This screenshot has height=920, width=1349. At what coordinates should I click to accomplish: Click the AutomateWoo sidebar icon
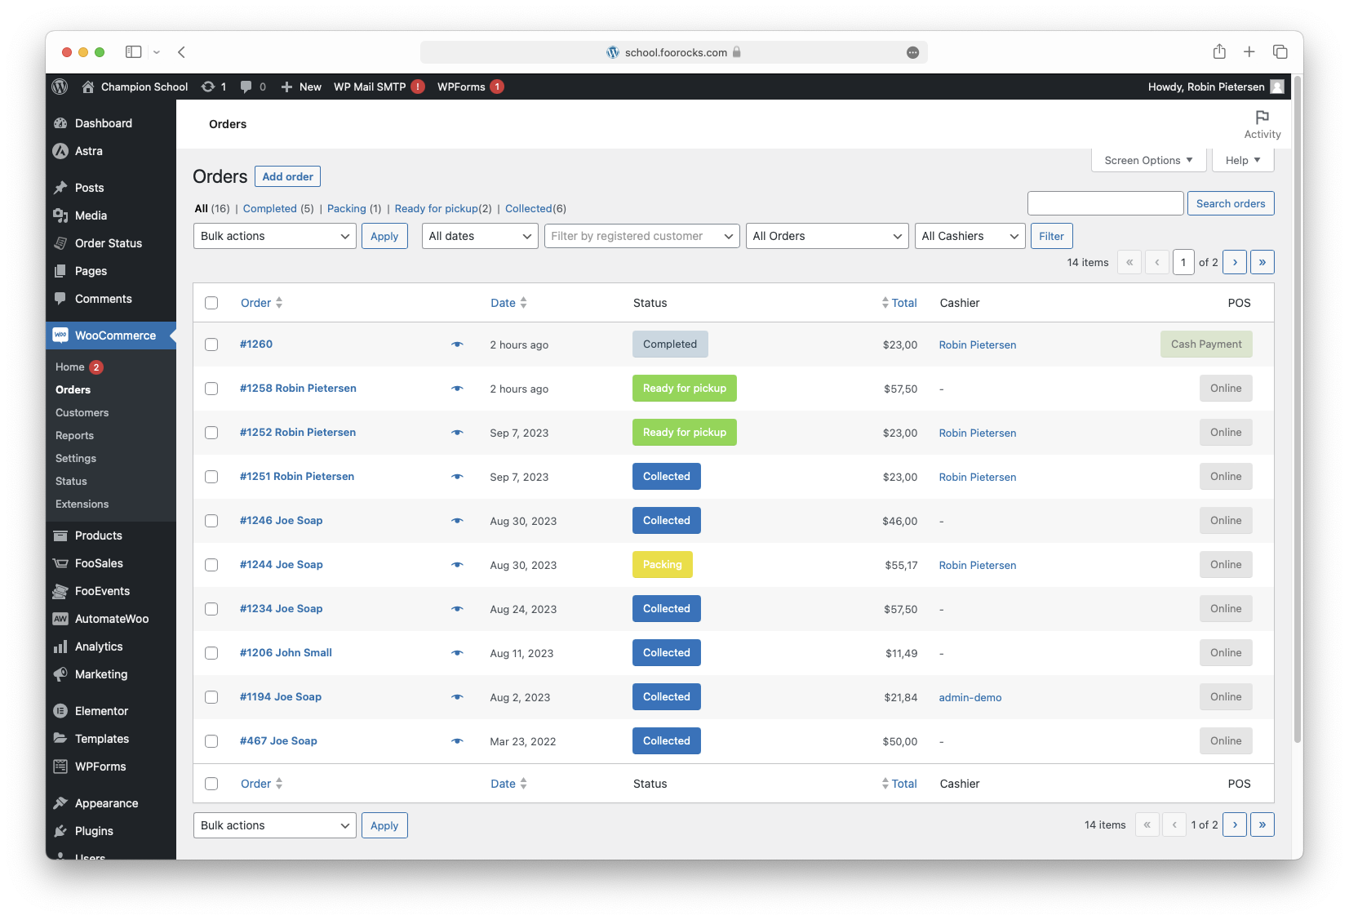(60, 619)
